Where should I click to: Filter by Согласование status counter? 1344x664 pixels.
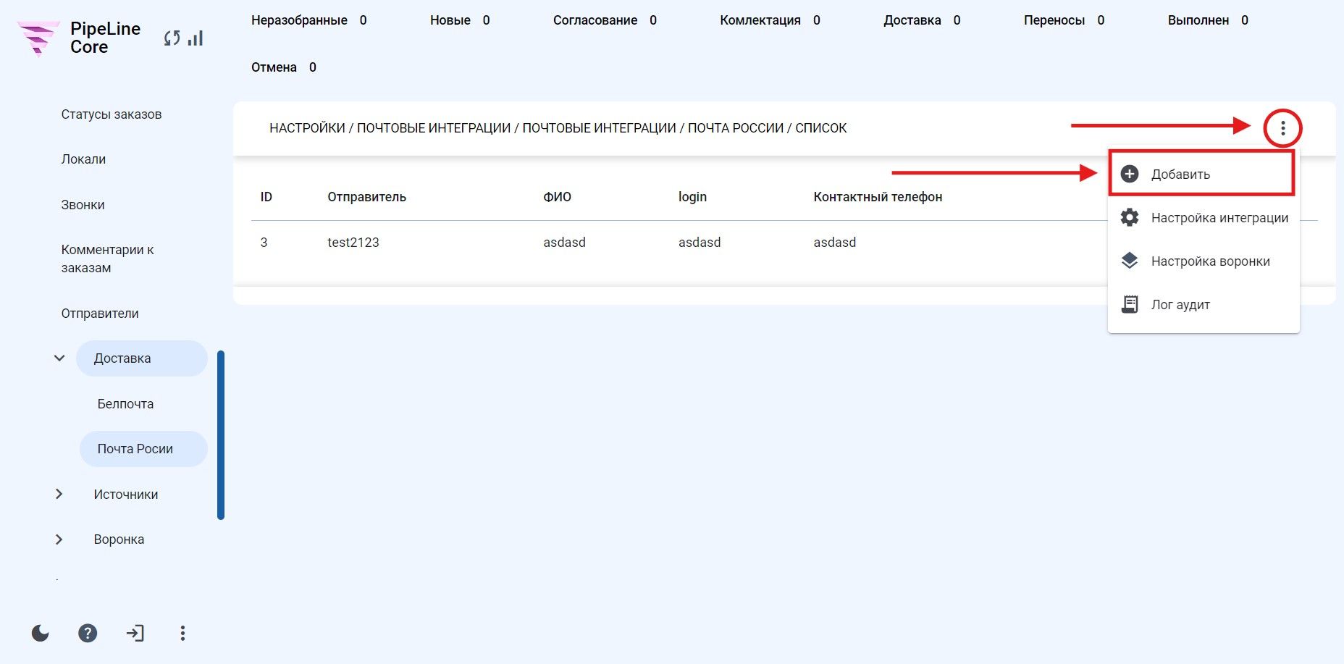605,20
